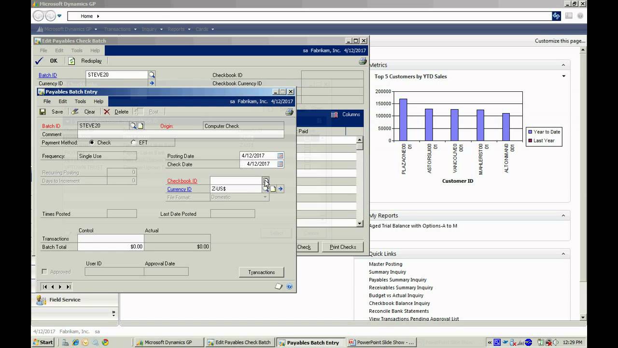Click the Start button on taskbar

click(43, 342)
